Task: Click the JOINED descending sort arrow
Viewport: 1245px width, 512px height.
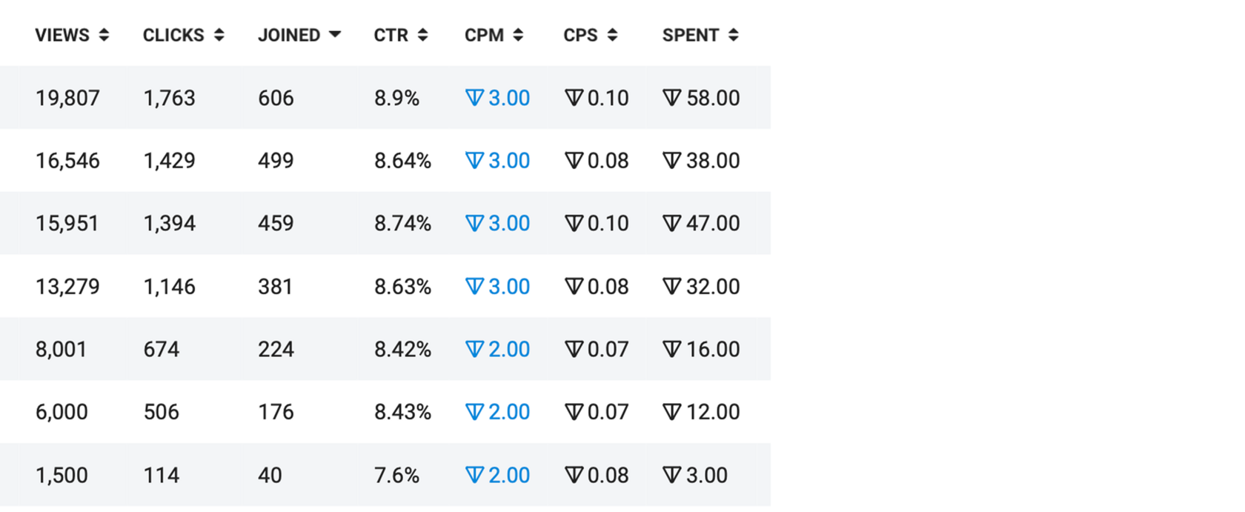Action: pyautogui.click(x=335, y=35)
